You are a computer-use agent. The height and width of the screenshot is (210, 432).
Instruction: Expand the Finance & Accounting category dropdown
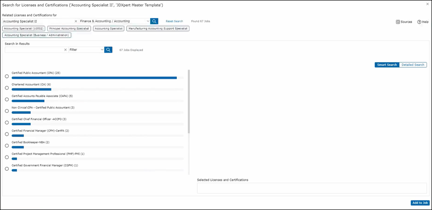click(x=148, y=21)
